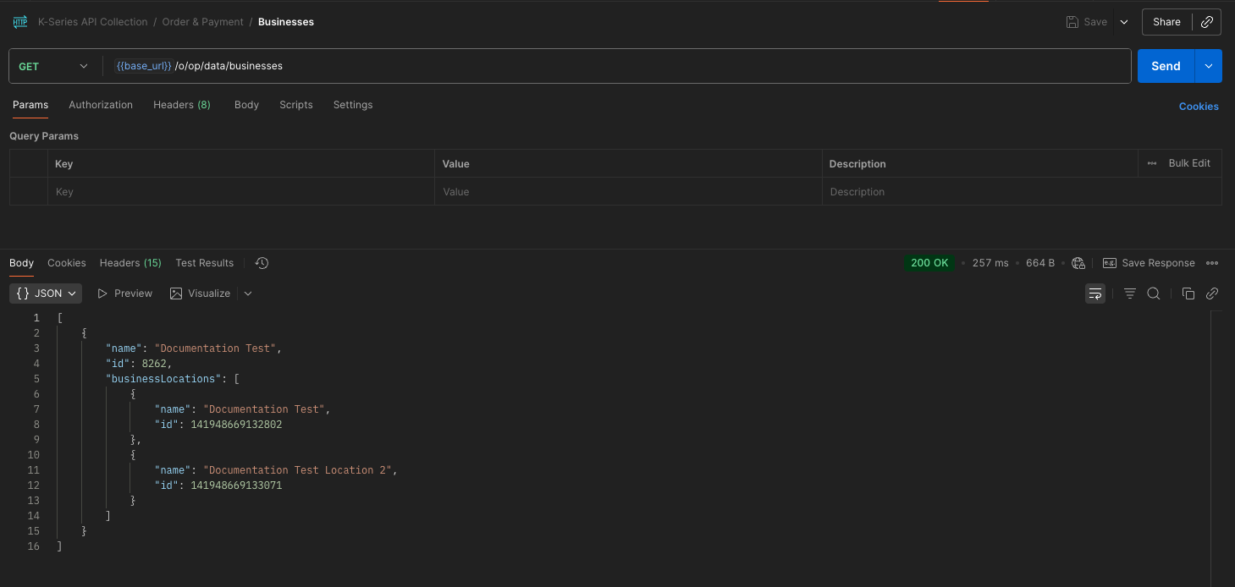Open the Save button chevron dropdown
1235x587 pixels.
click(x=1123, y=22)
